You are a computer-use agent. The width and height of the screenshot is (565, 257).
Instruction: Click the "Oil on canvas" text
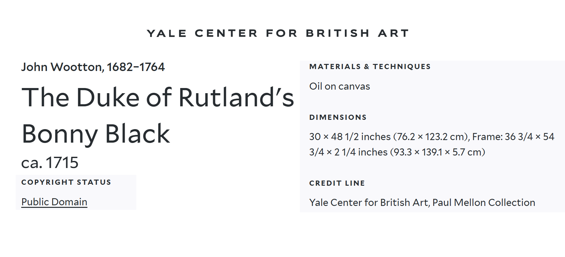[340, 86]
